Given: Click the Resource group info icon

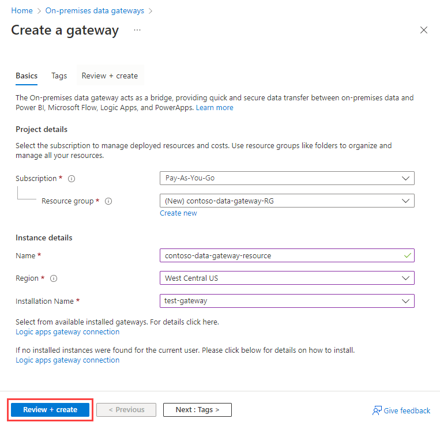Looking at the screenshot, I should point(108,201).
